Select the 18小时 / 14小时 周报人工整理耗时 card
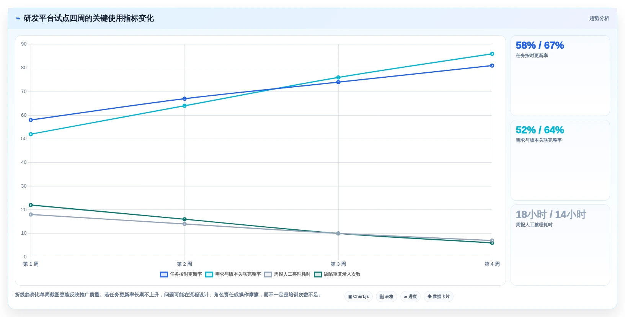This screenshot has height=317, width=625. click(560, 245)
